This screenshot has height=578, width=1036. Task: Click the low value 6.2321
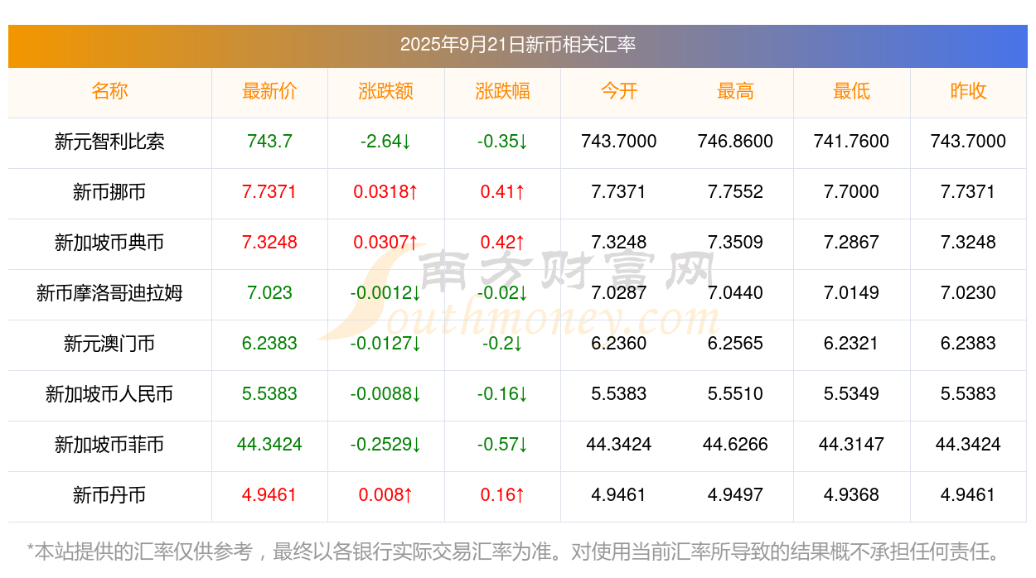852,344
